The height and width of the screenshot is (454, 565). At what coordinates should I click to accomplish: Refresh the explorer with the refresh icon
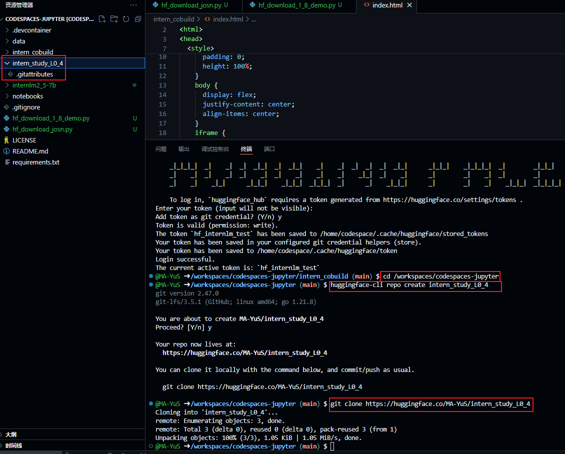click(126, 19)
